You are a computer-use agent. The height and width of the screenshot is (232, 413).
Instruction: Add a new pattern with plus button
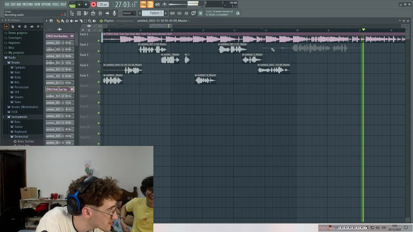[166, 13]
